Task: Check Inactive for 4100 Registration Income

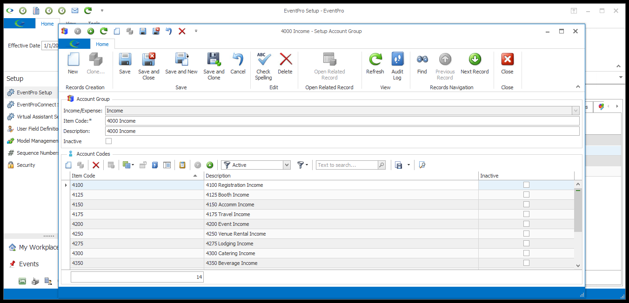Action: (x=526, y=185)
